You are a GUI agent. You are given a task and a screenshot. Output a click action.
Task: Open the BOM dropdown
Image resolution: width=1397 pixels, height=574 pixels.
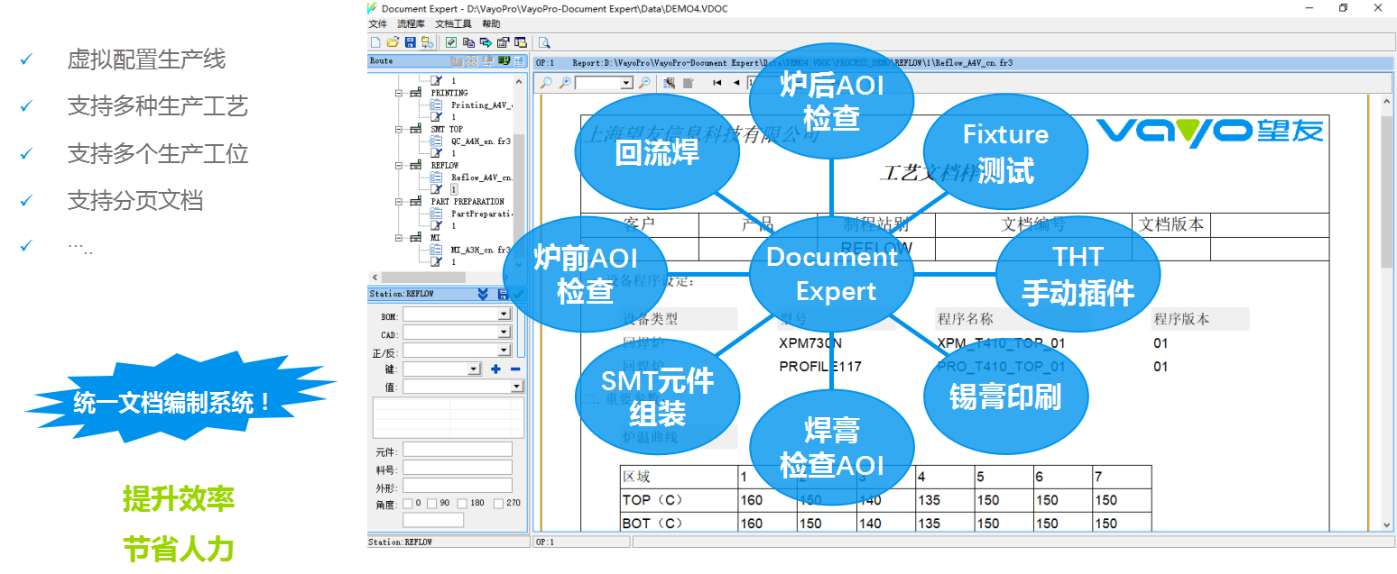[504, 315]
